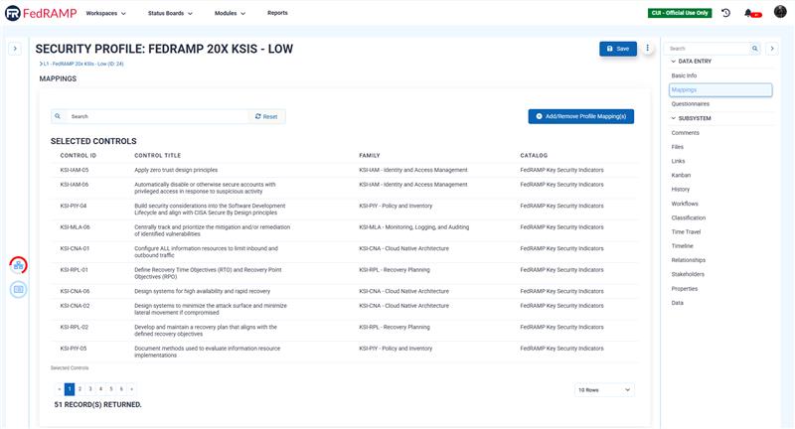The height and width of the screenshot is (429, 795).
Task: Go to page 2 of selected controls
Action: click(x=80, y=389)
